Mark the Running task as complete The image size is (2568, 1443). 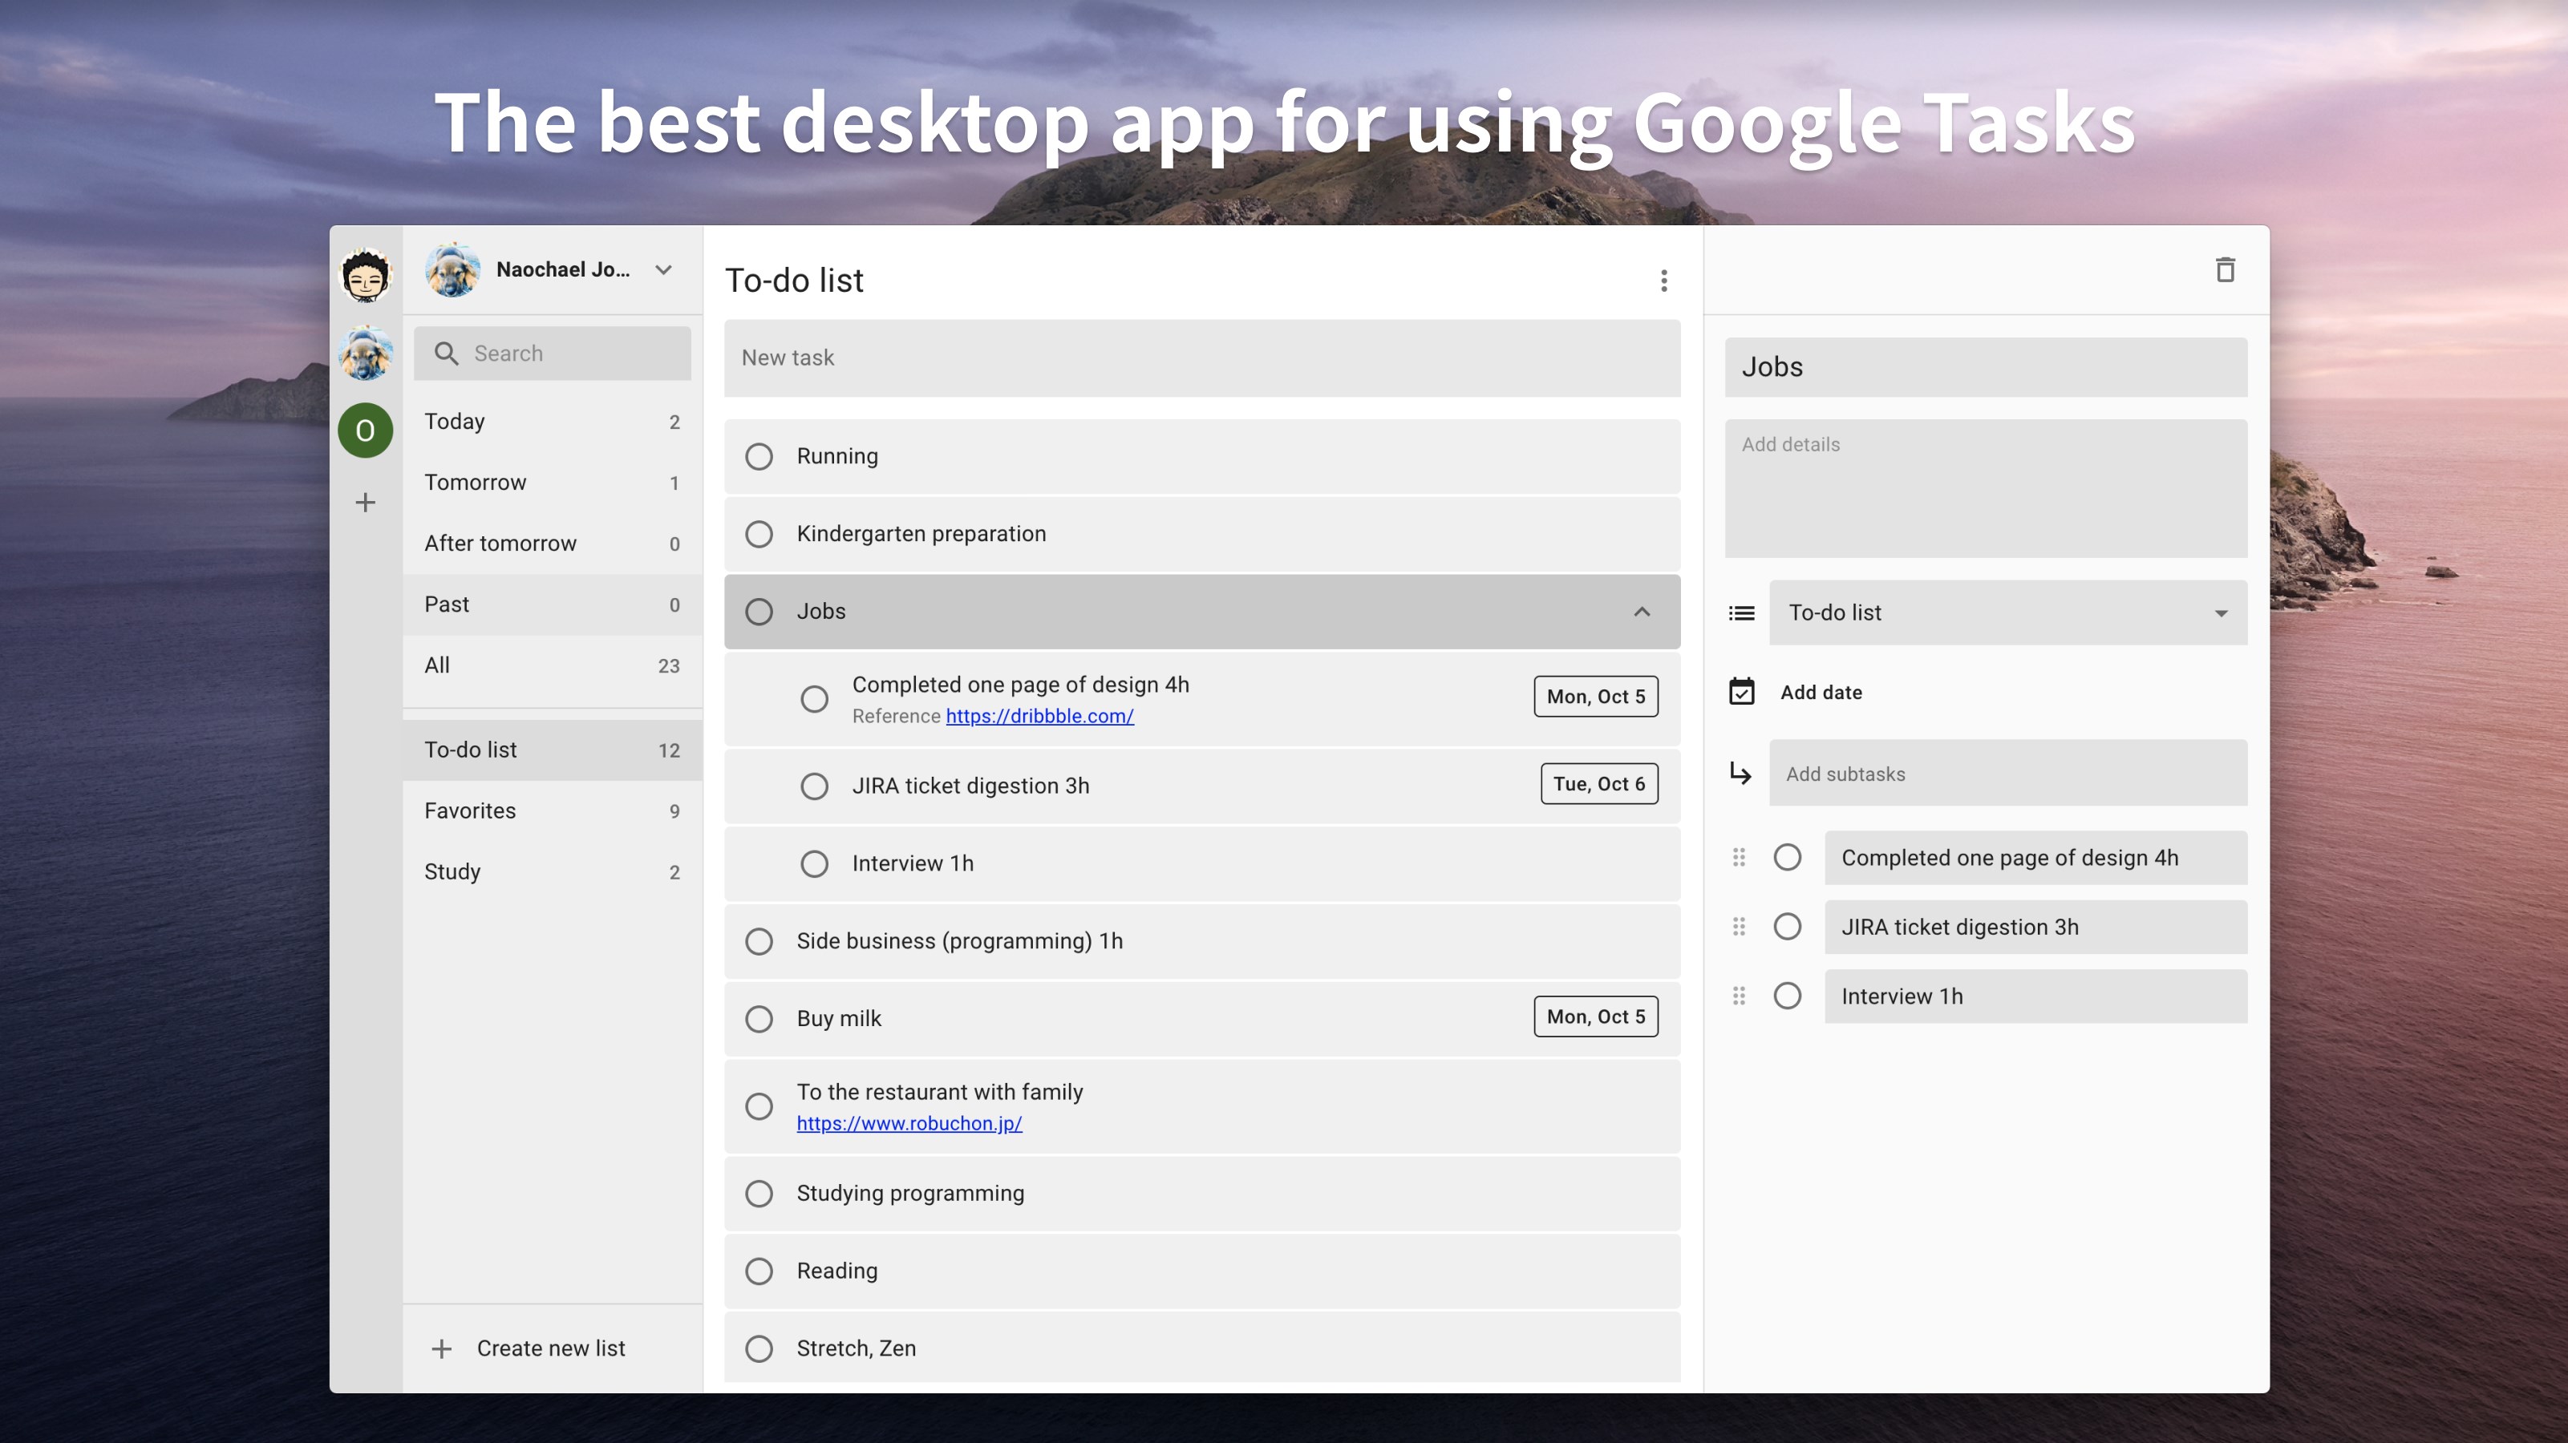tap(759, 456)
